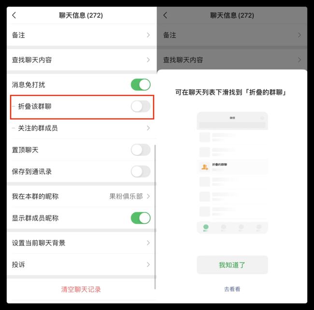
Task: Enable 保存到通讯录 switch
Action: [141, 171]
